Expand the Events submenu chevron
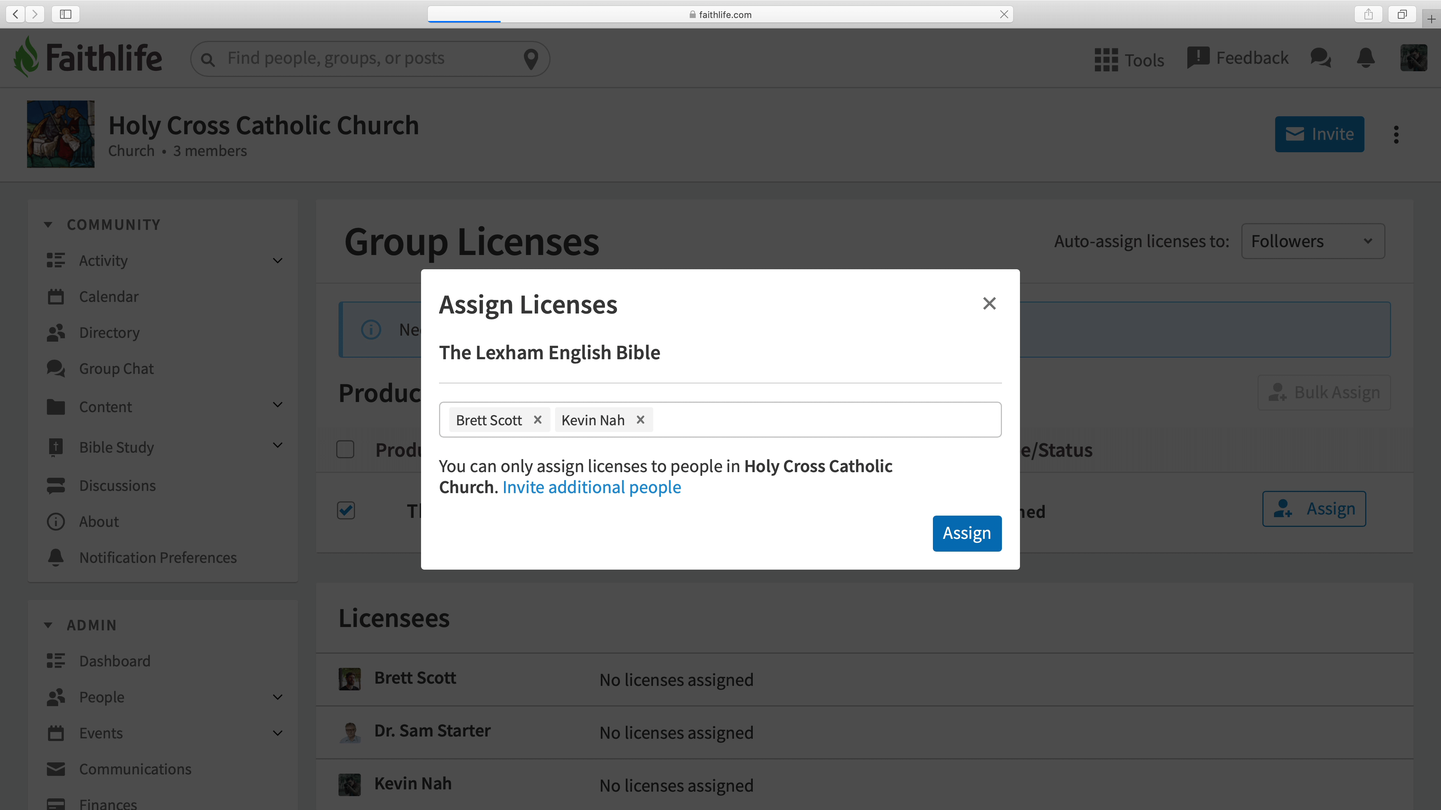 tap(277, 733)
